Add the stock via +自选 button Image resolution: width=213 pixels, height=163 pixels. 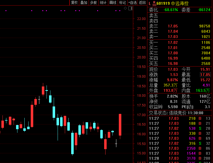pyautogui.click(x=132, y=3)
